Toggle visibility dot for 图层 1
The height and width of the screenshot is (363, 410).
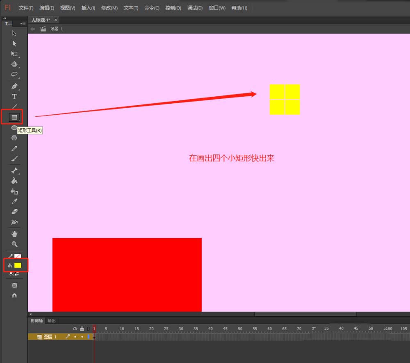[x=75, y=337]
